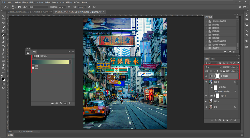Select the Path Selection tool
The height and width of the screenshot is (138, 250).
point(3,57)
